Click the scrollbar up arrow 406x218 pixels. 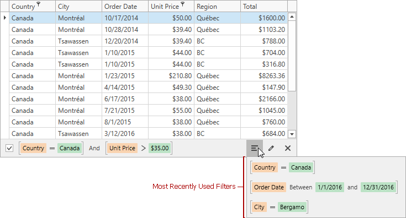coord(292,17)
